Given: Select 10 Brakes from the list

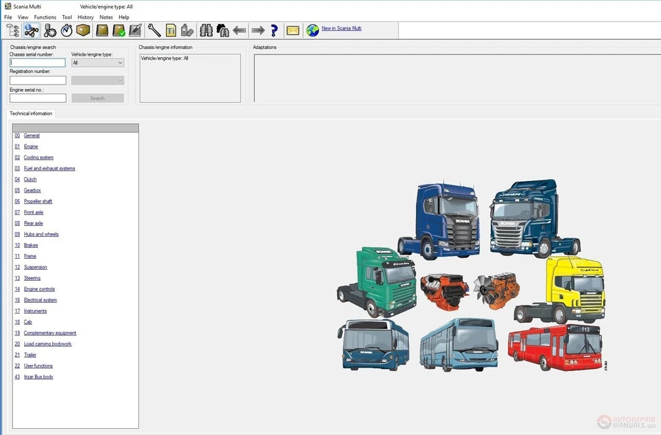Looking at the screenshot, I should (x=30, y=245).
